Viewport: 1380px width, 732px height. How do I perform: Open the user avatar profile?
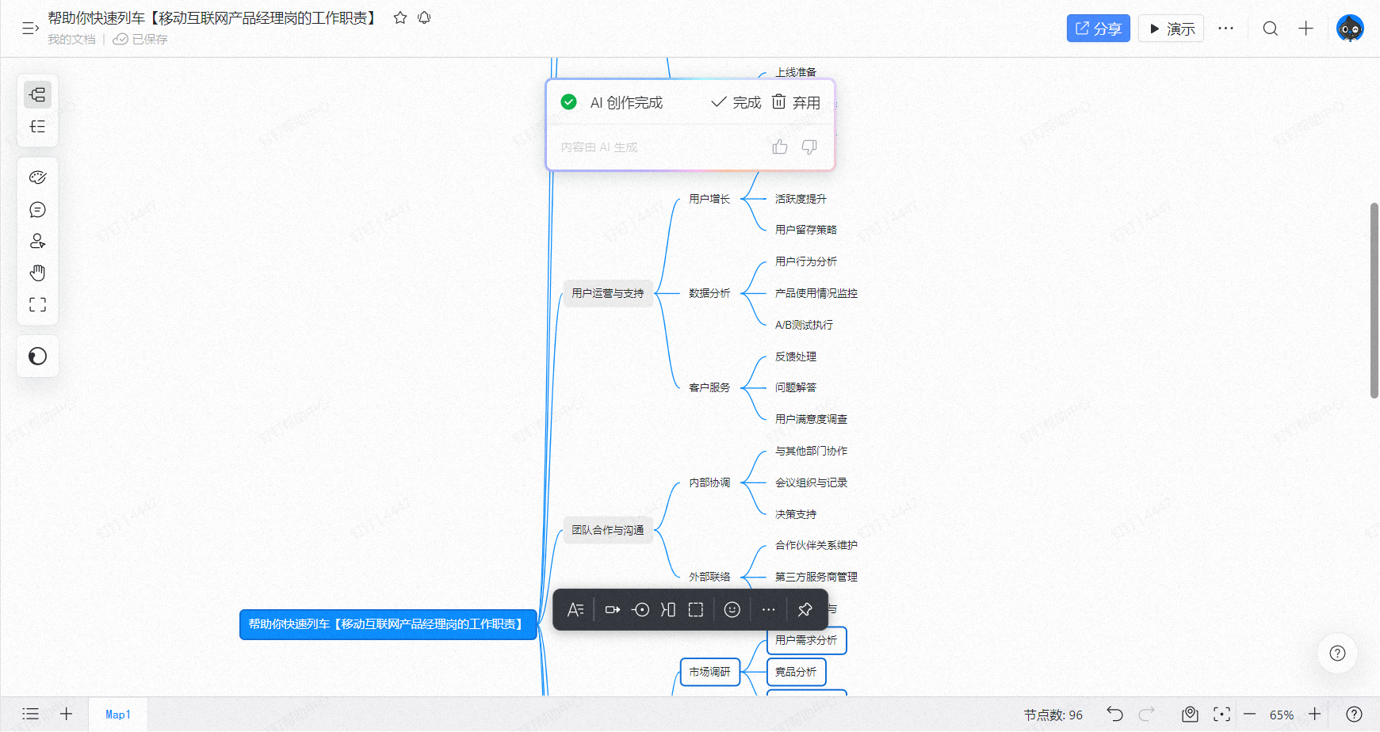[x=1350, y=29]
